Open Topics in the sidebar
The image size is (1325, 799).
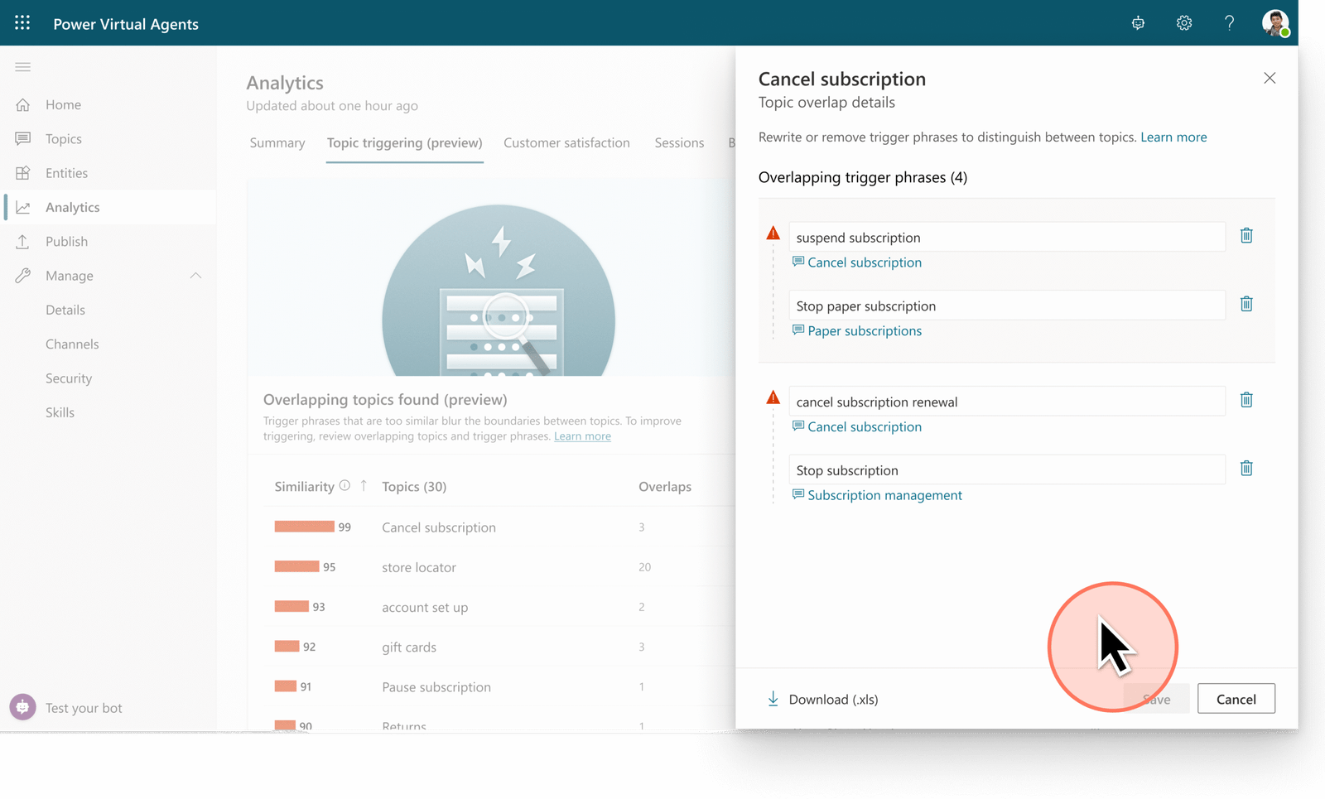click(x=63, y=138)
